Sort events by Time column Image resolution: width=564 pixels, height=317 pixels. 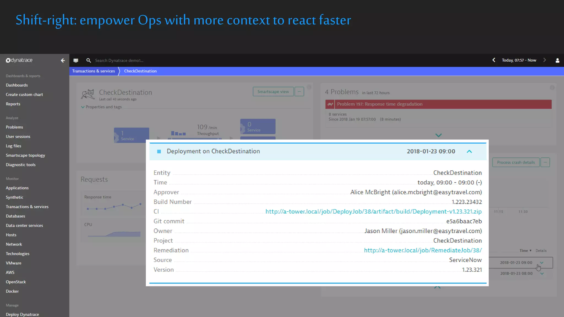[525, 251]
